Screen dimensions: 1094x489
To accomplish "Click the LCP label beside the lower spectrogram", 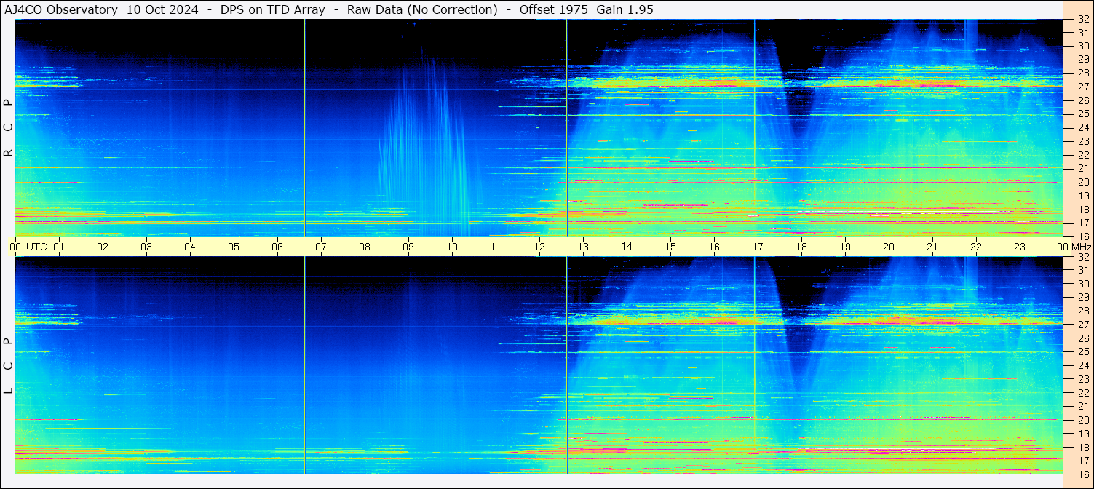I will 9,366.
